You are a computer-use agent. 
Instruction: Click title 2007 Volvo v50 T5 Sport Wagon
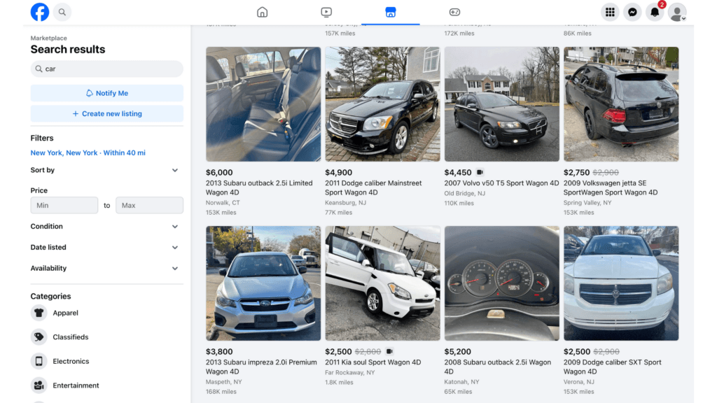(x=501, y=183)
